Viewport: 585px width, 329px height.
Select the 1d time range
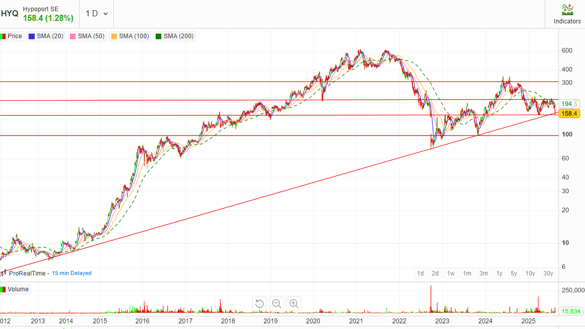point(420,273)
